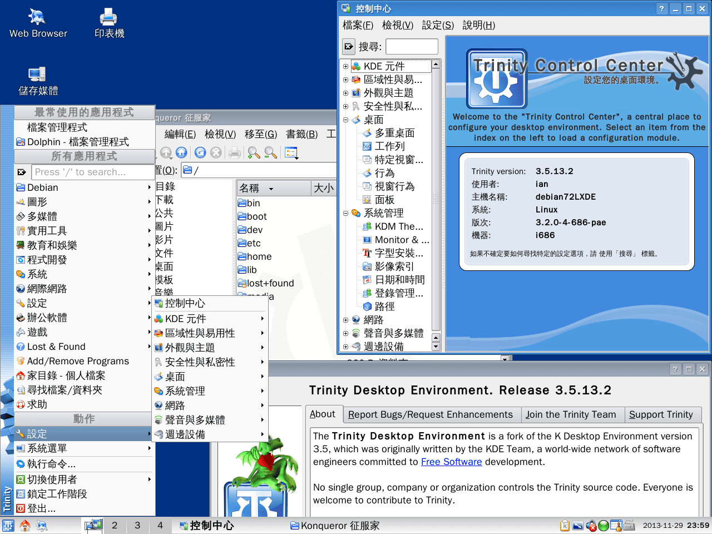Click the Reload icon in Konqueror toolbar
The height and width of the screenshot is (534, 712).
click(200, 152)
